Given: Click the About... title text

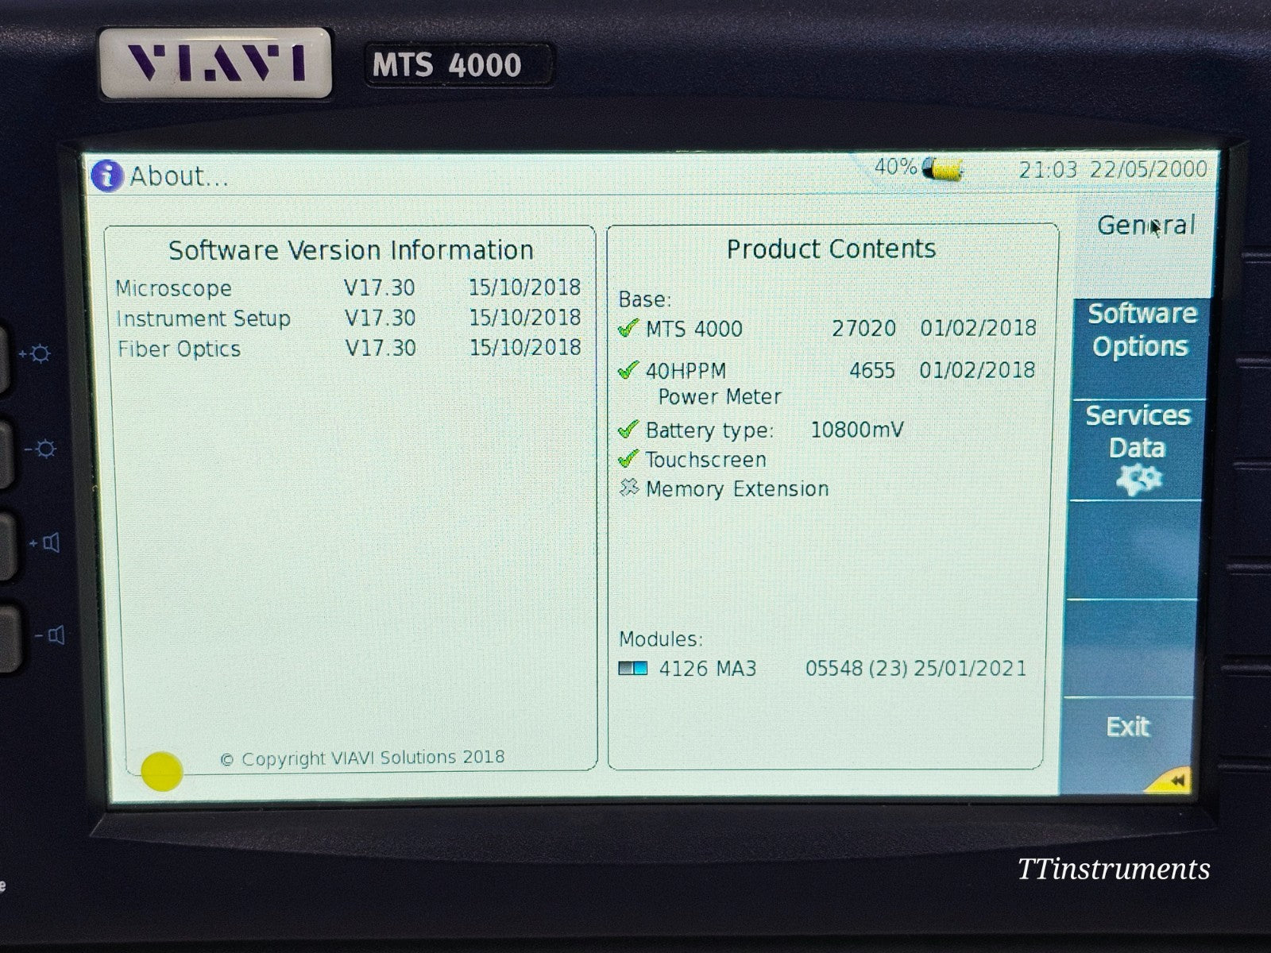Looking at the screenshot, I should (179, 176).
